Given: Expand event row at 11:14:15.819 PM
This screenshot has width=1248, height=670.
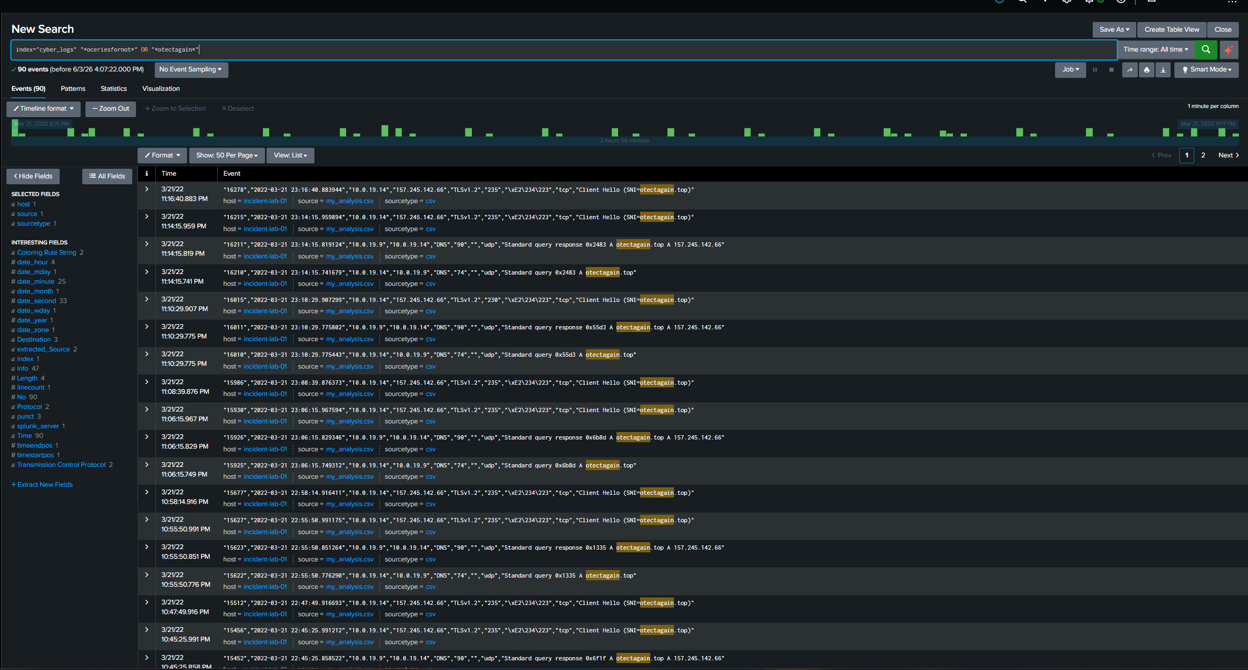Looking at the screenshot, I should point(147,244).
